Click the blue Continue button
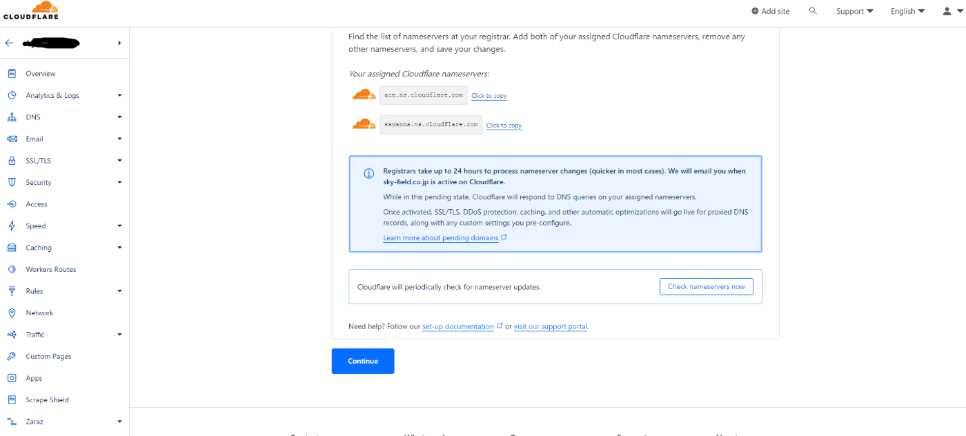Image resolution: width=966 pixels, height=436 pixels. tap(363, 361)
